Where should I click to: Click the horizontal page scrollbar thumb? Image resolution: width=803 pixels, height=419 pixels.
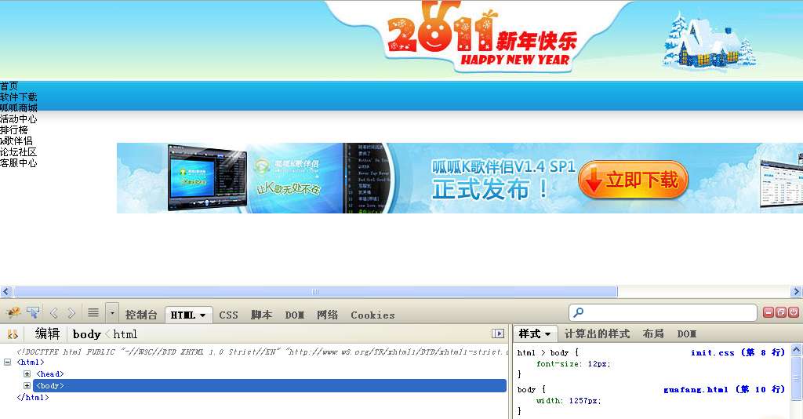[x=314, y=292]
